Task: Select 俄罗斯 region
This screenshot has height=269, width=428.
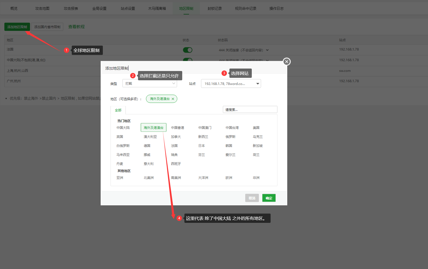Action: 231,137
